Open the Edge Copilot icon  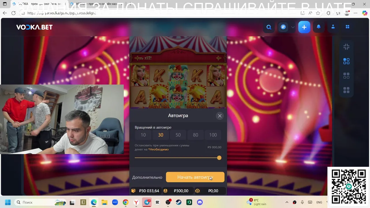[x=365, y=13]
